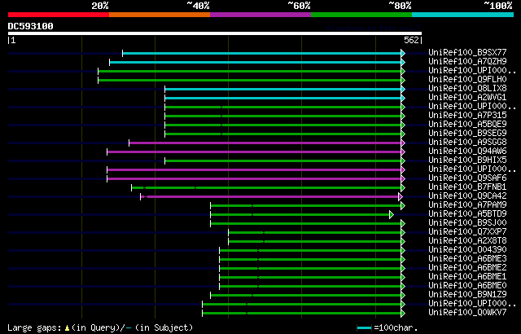
Task: Select the purple alignment bar for UniRef100_A9SGG8
Action: point(265,143)
